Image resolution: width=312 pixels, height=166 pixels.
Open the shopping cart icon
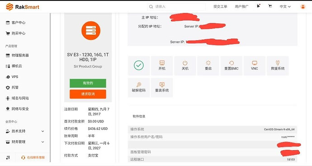270,6
